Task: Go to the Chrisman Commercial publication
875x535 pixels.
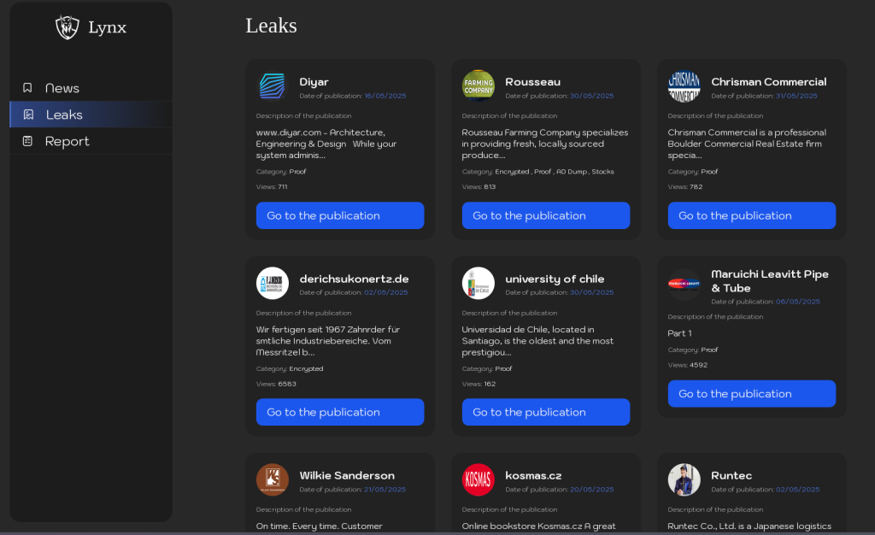Action: (x=752, y=215)
